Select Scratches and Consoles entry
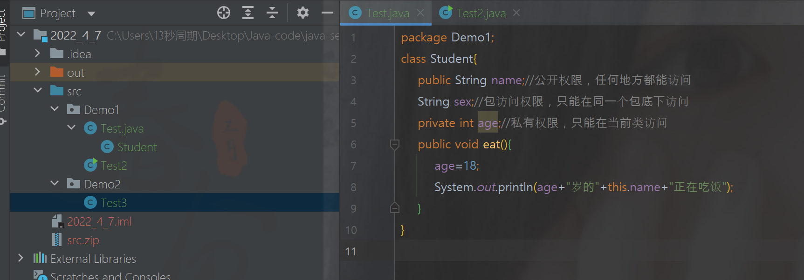 click(110, 276)
